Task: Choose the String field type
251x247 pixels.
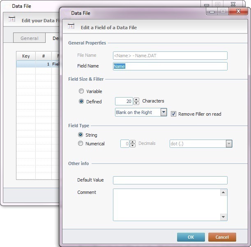Action: coord(81,135)
